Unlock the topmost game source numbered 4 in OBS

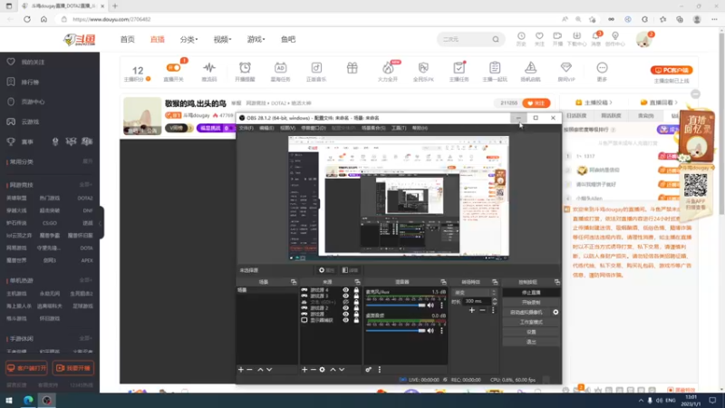[356, 290]
